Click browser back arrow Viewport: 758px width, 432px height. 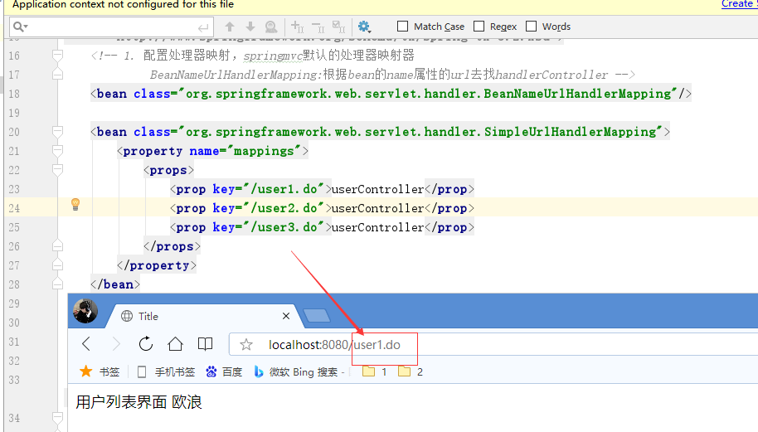[x=86, y=344]
